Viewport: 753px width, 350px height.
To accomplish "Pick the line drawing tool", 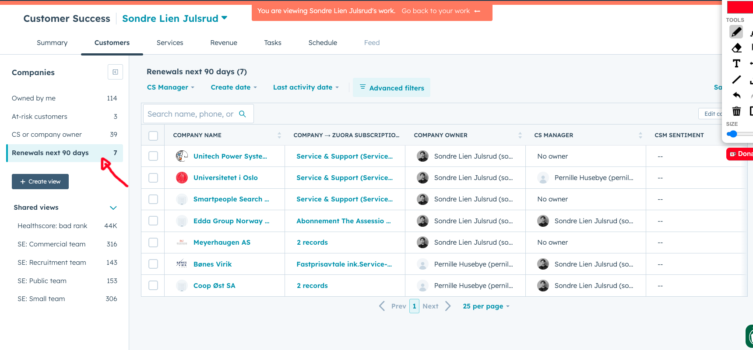I will (x=736, y=80).
